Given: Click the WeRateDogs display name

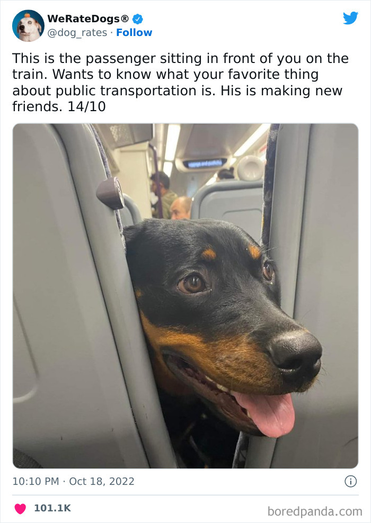Looking at the screenshot, I should (x=84, y=19).
